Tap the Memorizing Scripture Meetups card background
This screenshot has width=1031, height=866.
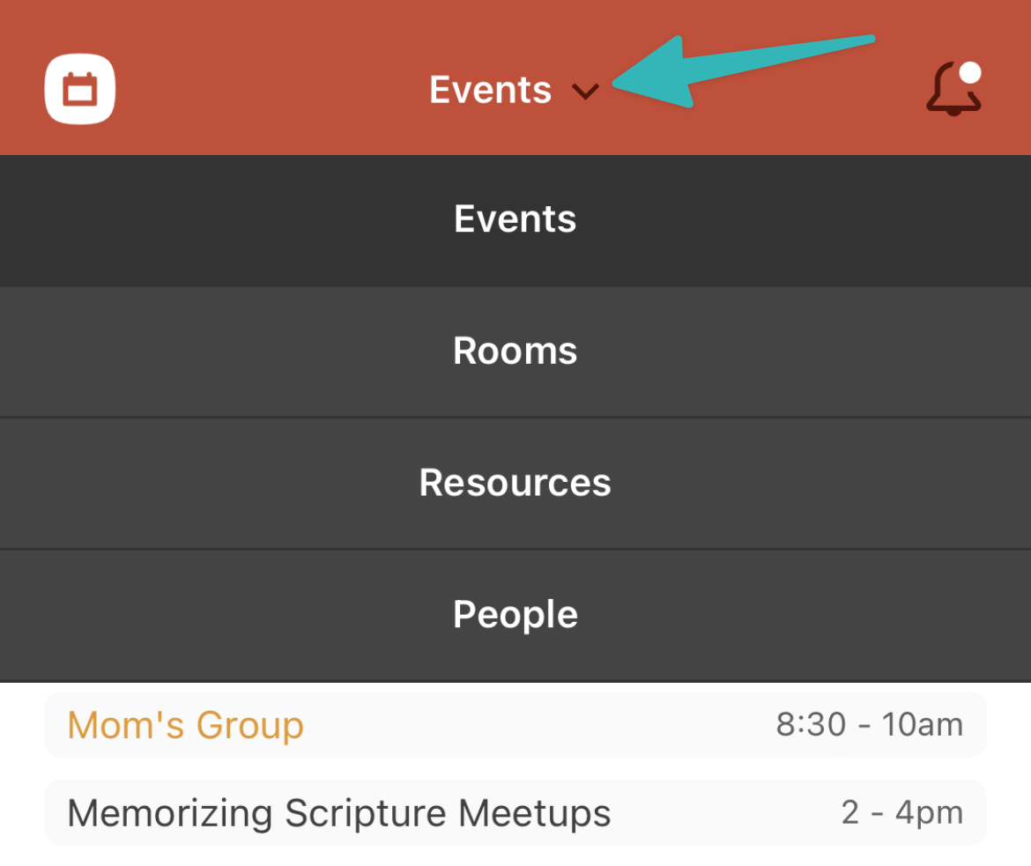pyautogui.click(x=515, y=813)
